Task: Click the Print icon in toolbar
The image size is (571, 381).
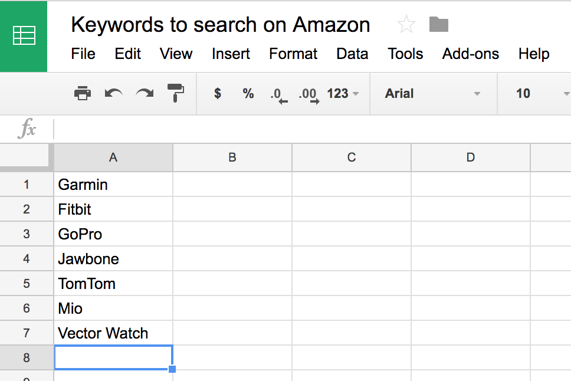Action: (83, 93)
